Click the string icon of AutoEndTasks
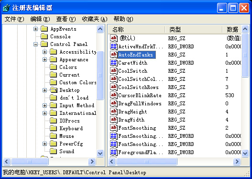252x179 pixels. (x=114, y=55)
